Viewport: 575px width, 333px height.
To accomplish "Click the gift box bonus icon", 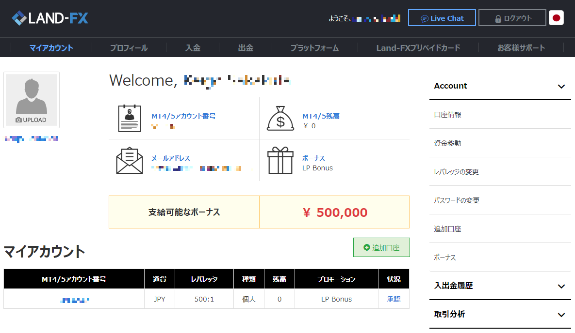I will coord(280,161).
